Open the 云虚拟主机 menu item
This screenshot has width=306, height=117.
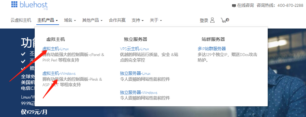click(x=21, y=20)
